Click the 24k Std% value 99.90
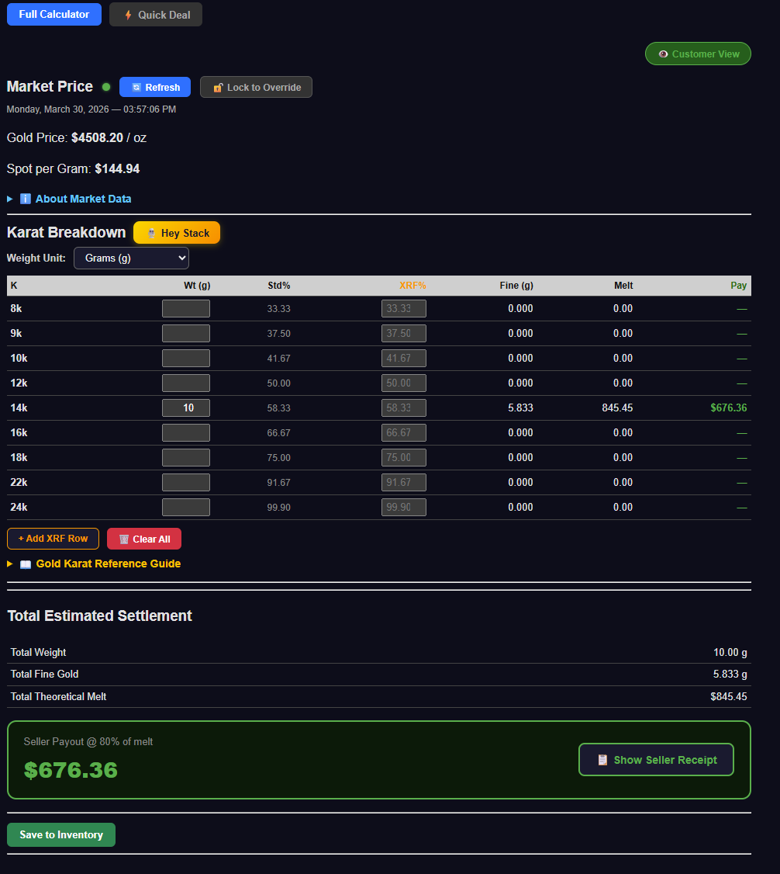This screenshot has height=874, width=780. (278, 508)
